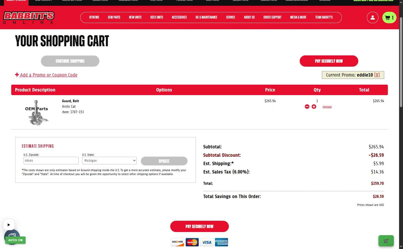Open the Order Support menu item

click(x=273, y=17)
